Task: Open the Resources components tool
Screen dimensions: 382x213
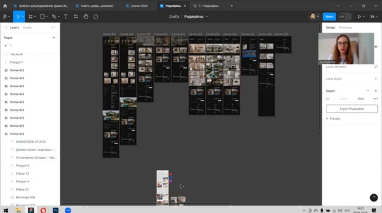Action: (76, 17)
